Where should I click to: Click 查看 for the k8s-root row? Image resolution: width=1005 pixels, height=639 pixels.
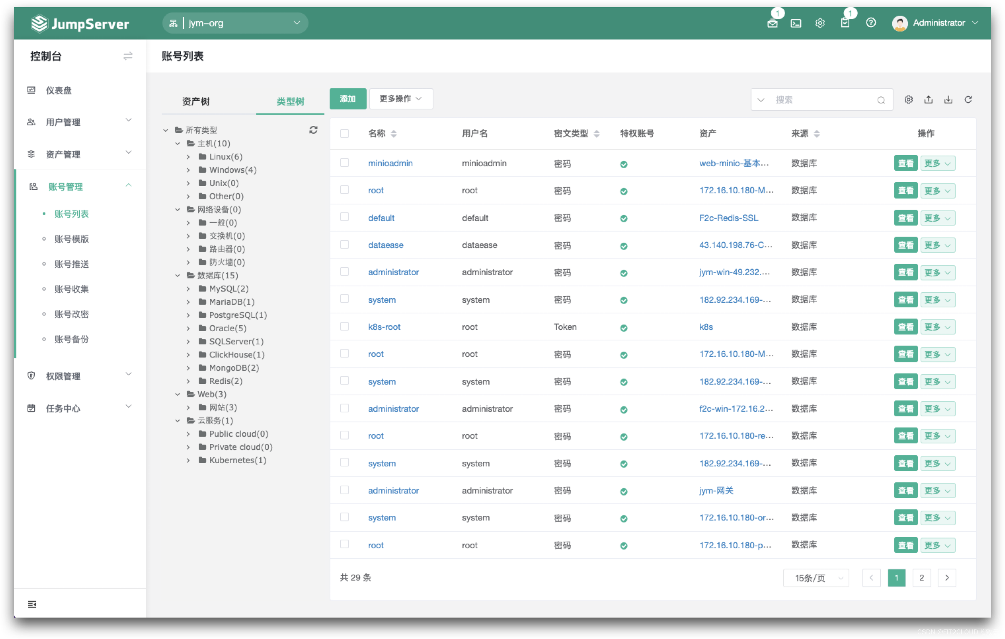[905, 327]
